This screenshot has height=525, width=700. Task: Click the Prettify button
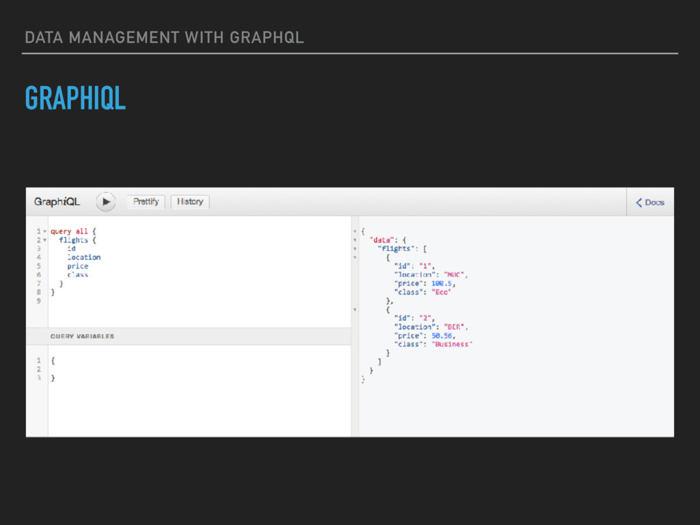146,202
